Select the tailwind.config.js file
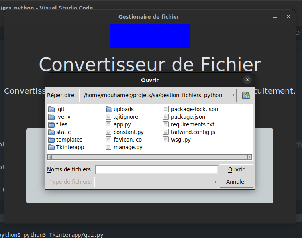This screenshot has height=238, width=302. pyautogui.click(x=192, y=132)
